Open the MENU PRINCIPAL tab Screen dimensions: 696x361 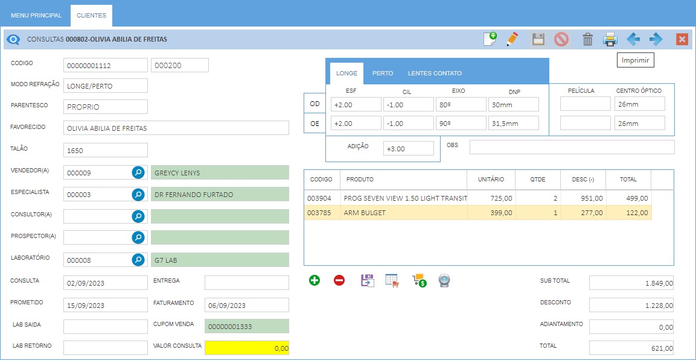point(36,14)
